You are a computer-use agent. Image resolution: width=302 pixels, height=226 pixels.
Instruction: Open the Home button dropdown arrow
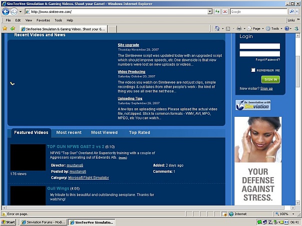[x=222, y=29]
